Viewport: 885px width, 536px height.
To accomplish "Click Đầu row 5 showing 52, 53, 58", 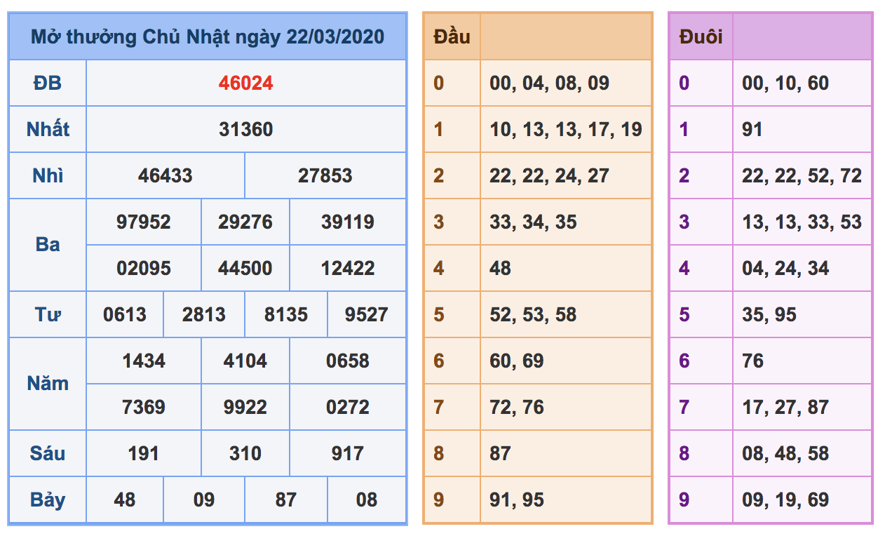I will pyautogui.click(x=522, y=314).
